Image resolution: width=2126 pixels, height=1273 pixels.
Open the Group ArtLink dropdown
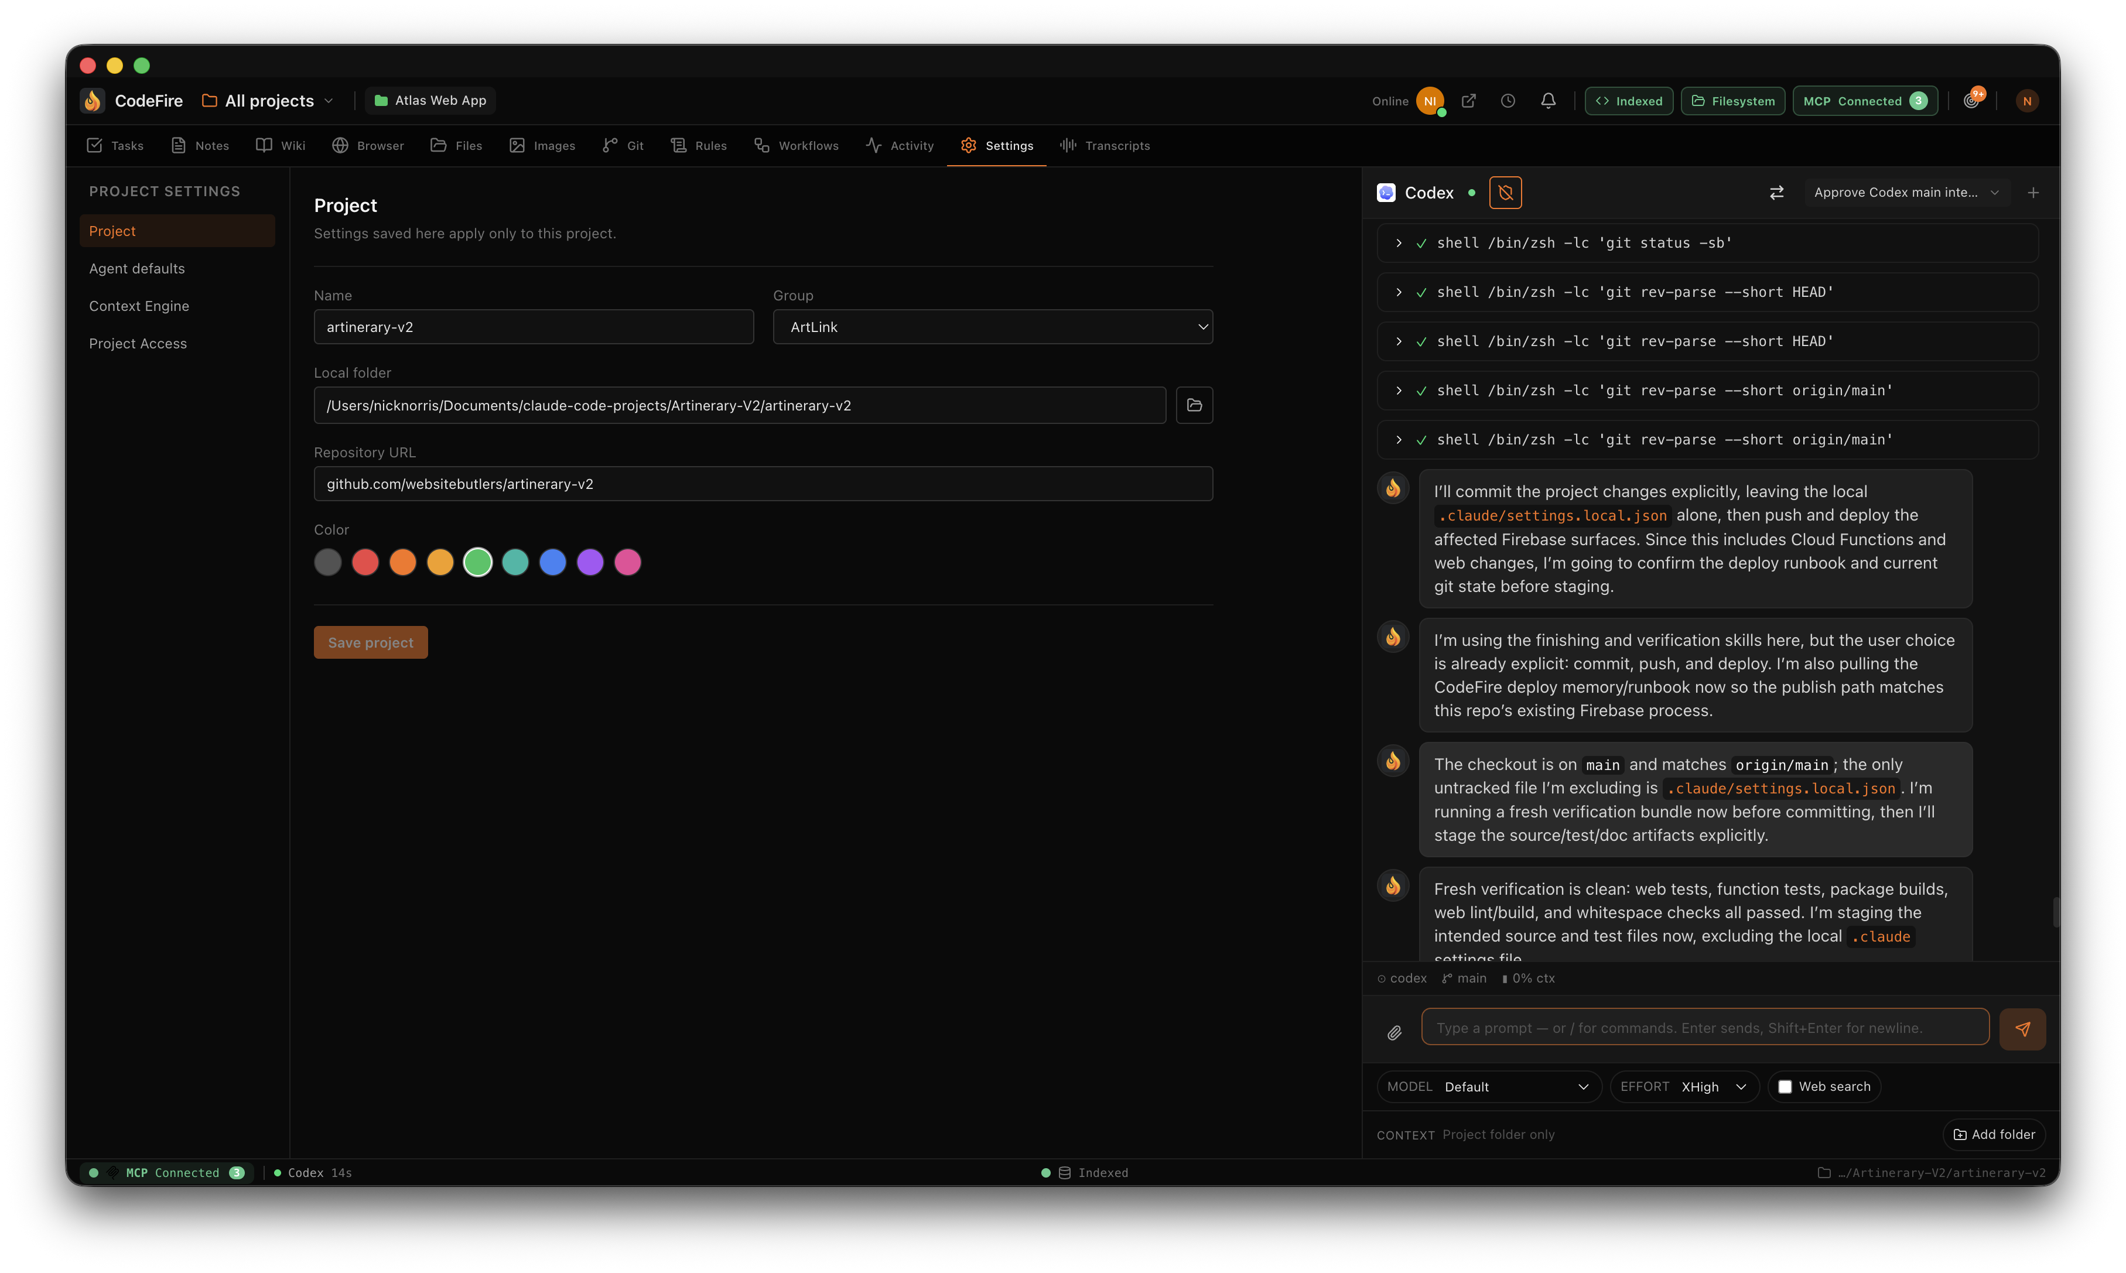click(993, 327)
